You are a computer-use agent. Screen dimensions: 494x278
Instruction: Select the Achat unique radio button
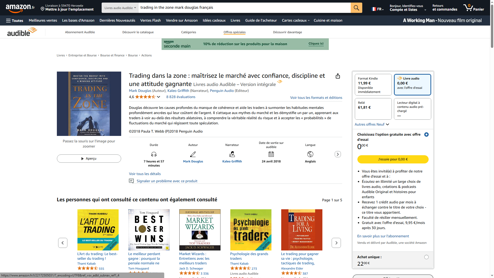click(426, 257)
